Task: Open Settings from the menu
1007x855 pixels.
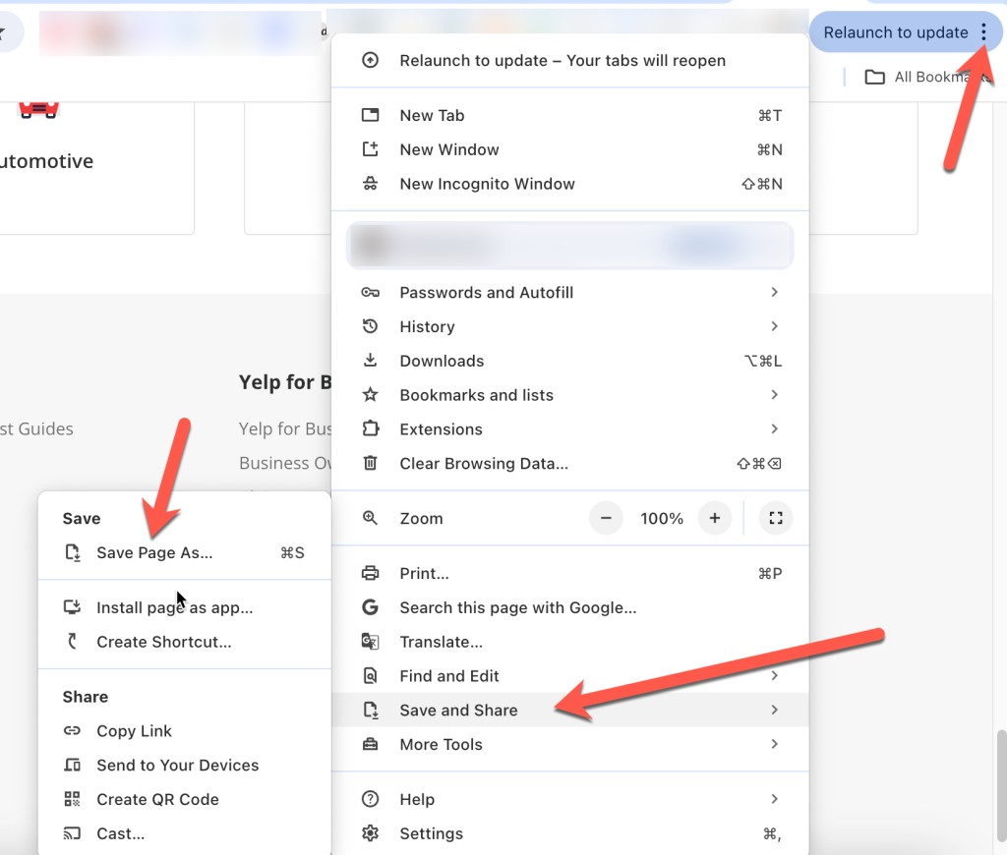Action: click(x=433, y=833)
